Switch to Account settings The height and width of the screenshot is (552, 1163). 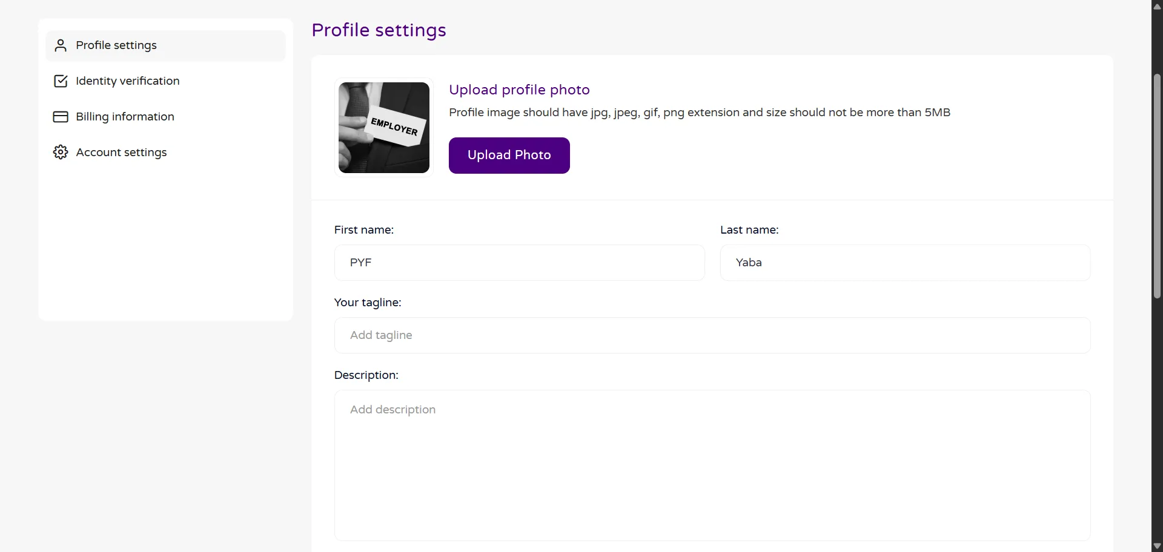121,153
